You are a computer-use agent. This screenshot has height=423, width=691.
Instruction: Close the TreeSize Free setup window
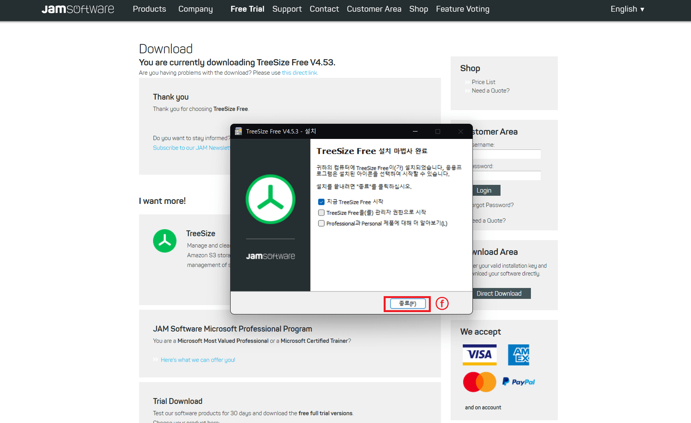click(x=461, y=132)
